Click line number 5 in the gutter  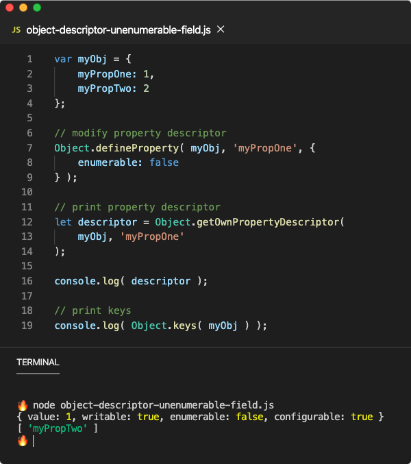(29, 118)
